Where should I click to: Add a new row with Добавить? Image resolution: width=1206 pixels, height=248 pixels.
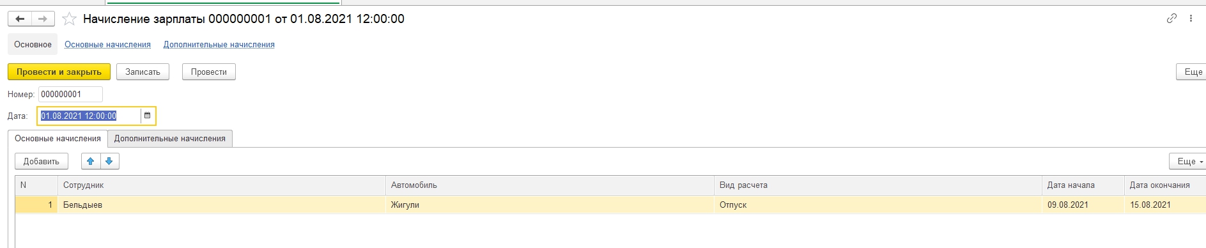(42, 161)
